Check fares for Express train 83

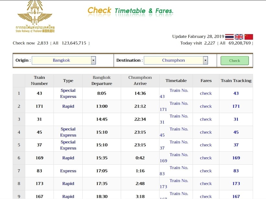coord(206,171)
